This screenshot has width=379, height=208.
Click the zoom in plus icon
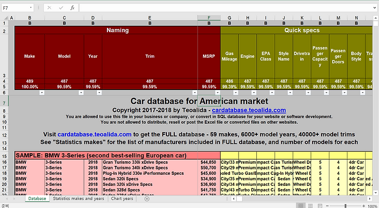[364, 206]
